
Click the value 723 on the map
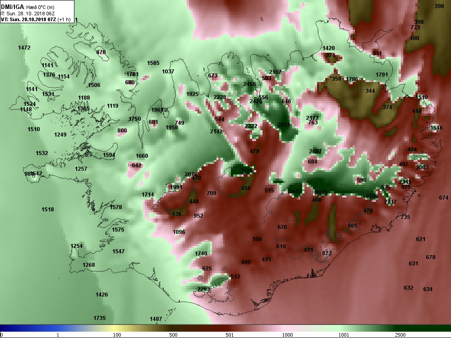click(415, 27)
